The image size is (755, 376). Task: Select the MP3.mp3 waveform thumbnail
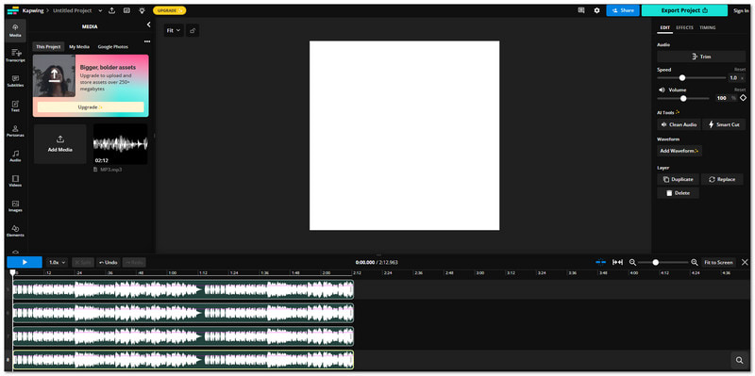pyautogui.click(x=121, y=144)
